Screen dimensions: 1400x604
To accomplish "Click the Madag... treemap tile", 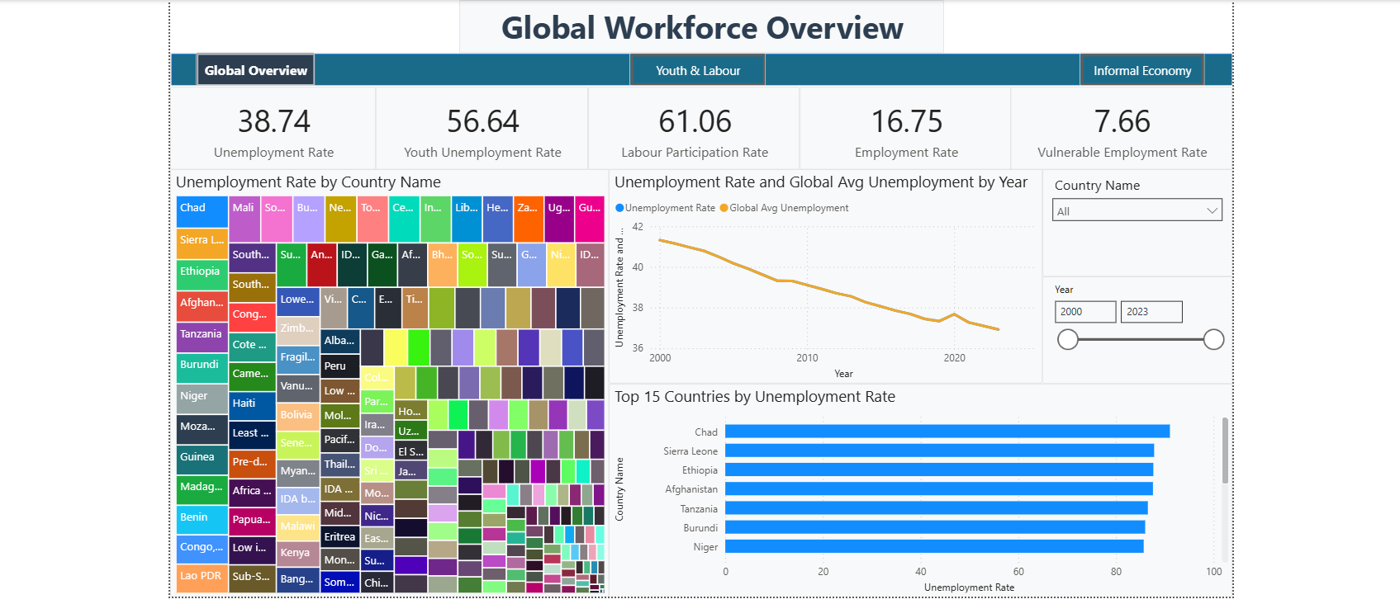I will coord(202,490).
